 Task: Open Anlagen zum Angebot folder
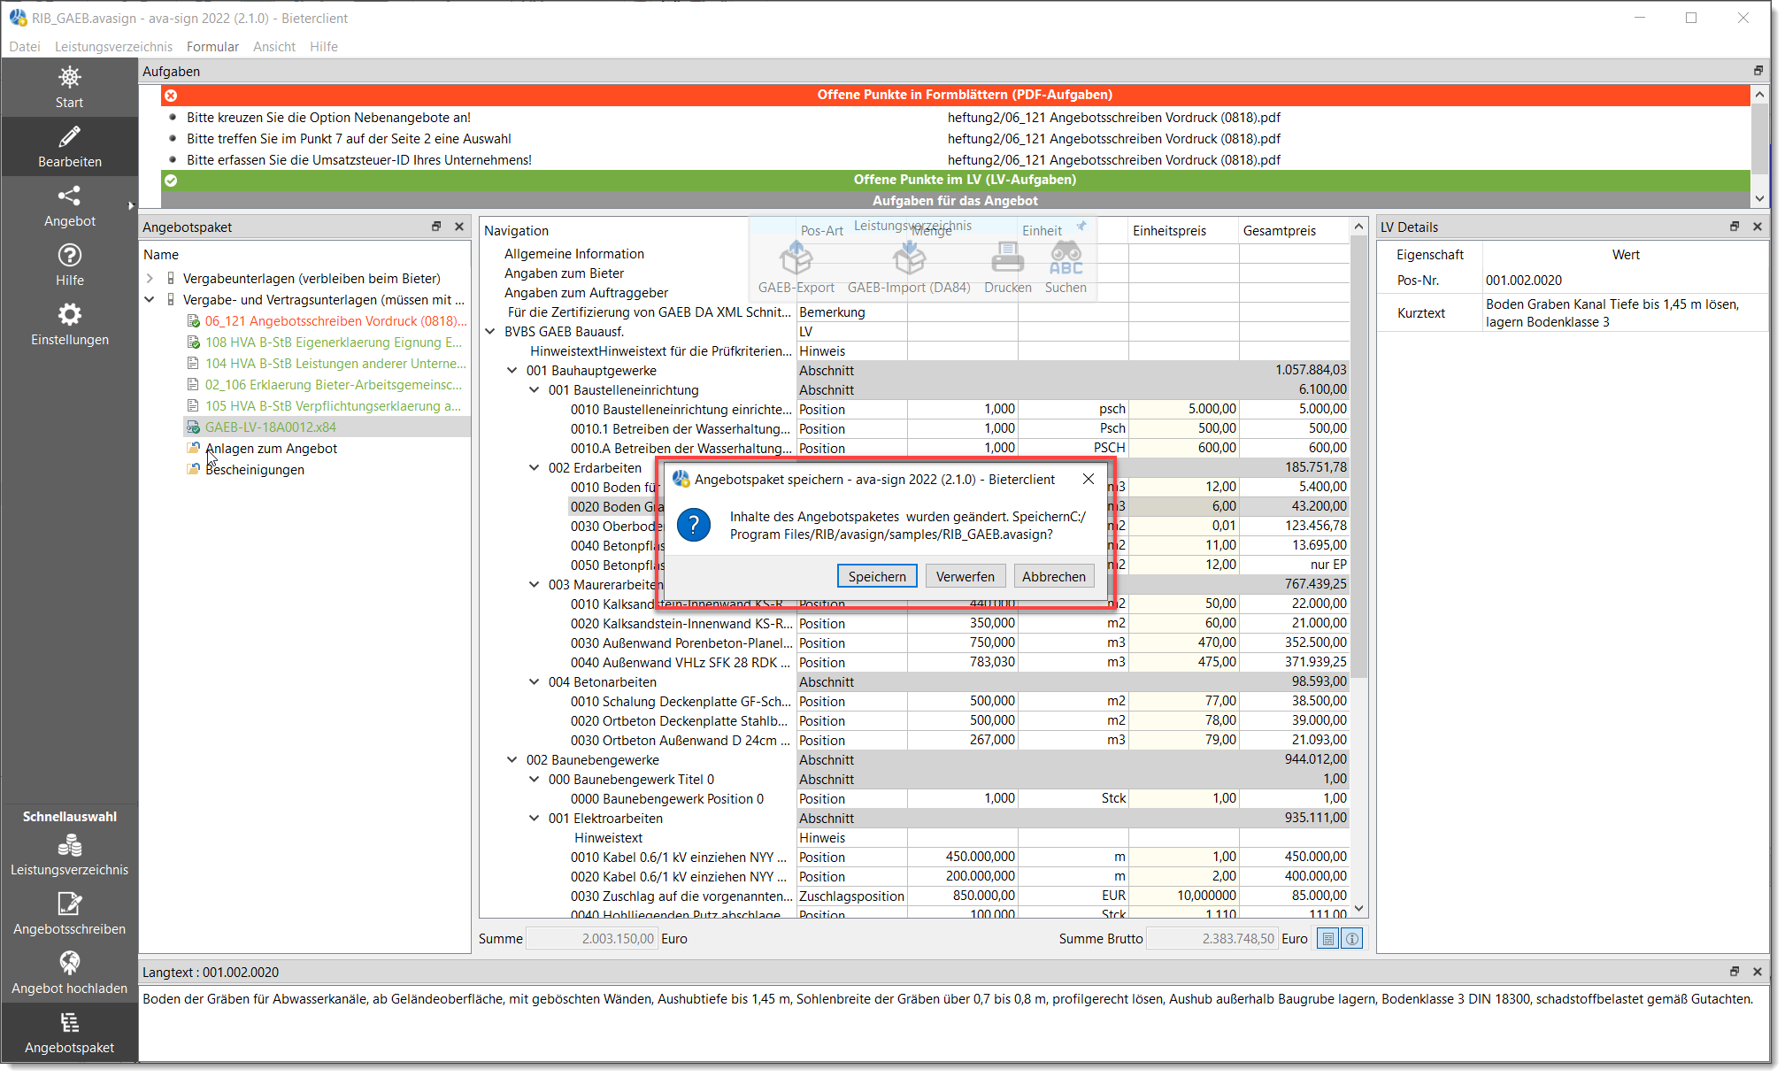[271, 449]
